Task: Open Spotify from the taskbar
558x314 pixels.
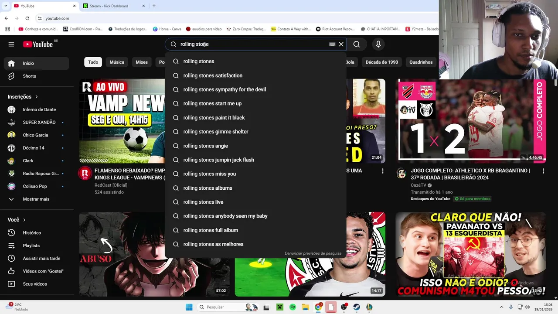Action: pyautogui.click(x=293, y=307)
